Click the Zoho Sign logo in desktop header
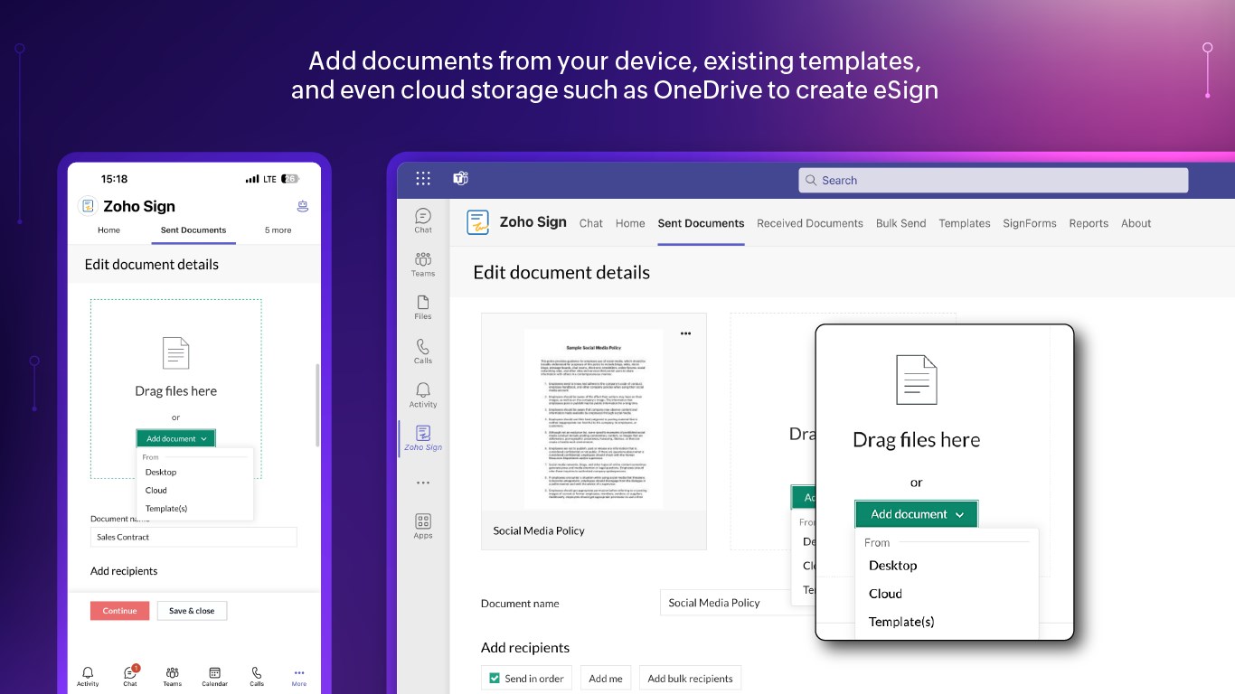Screen dimensions: 1235x694 [x=477, y=222]
